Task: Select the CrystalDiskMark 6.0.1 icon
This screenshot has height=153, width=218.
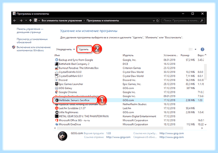Action: 57,76
